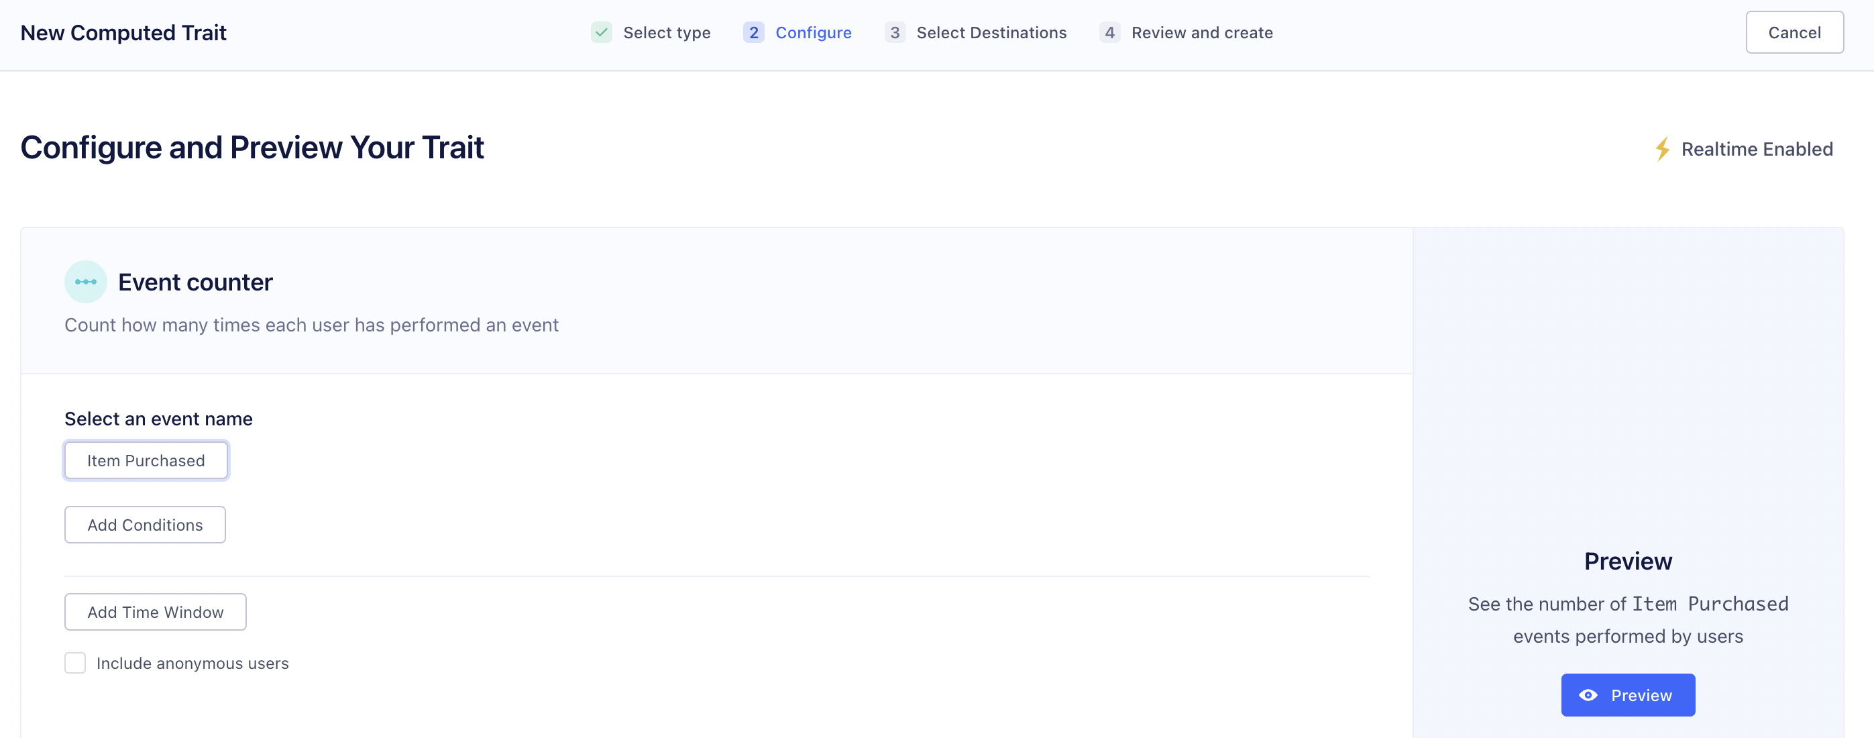Click the green checkmark beside Select type
This screenshot has width=1874, height=738.
pos(602,32)
